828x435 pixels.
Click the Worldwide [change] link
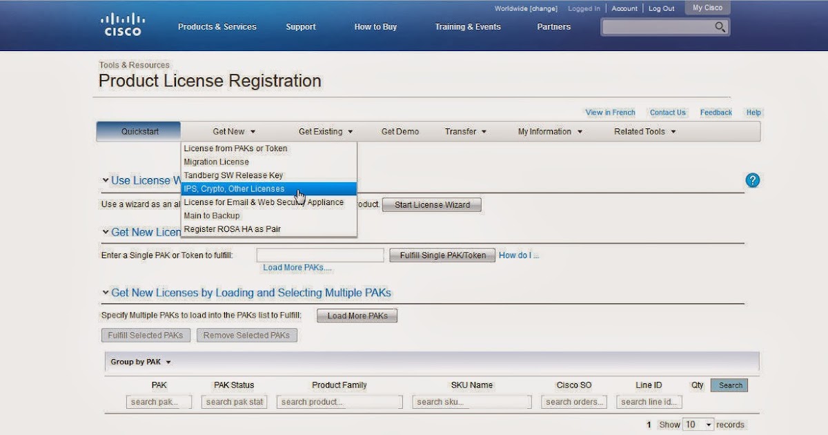pos(526,9)
